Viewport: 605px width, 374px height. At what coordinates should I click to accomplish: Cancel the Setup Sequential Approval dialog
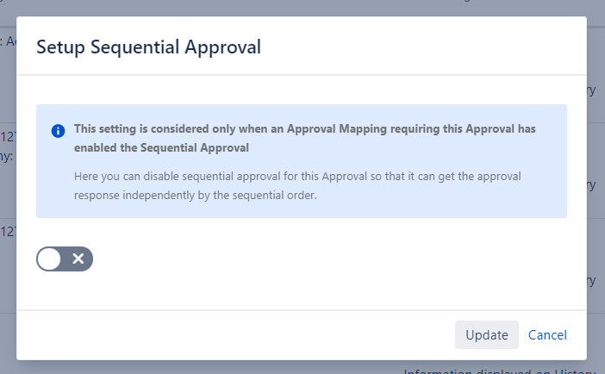pyautogui.click(x=547, y=335)
